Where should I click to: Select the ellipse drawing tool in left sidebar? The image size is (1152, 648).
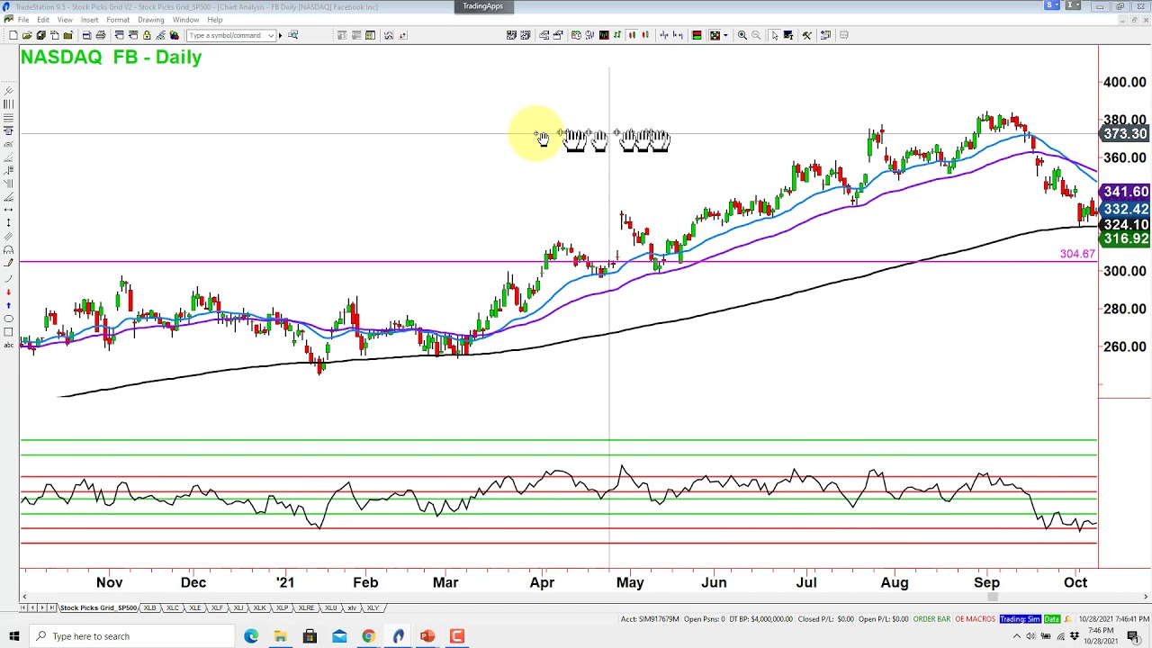tap(8, 319)
